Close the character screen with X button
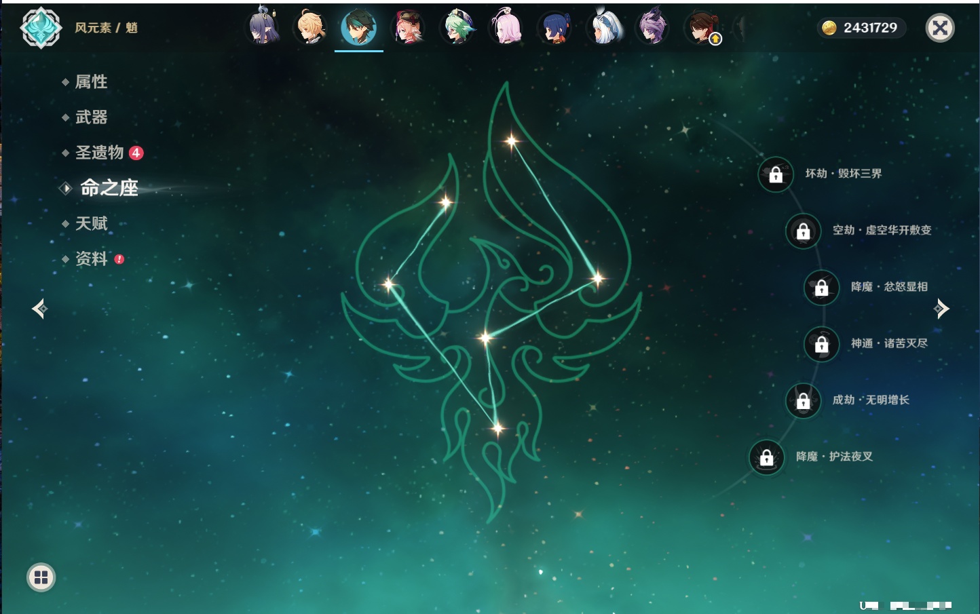 point(940,28)
